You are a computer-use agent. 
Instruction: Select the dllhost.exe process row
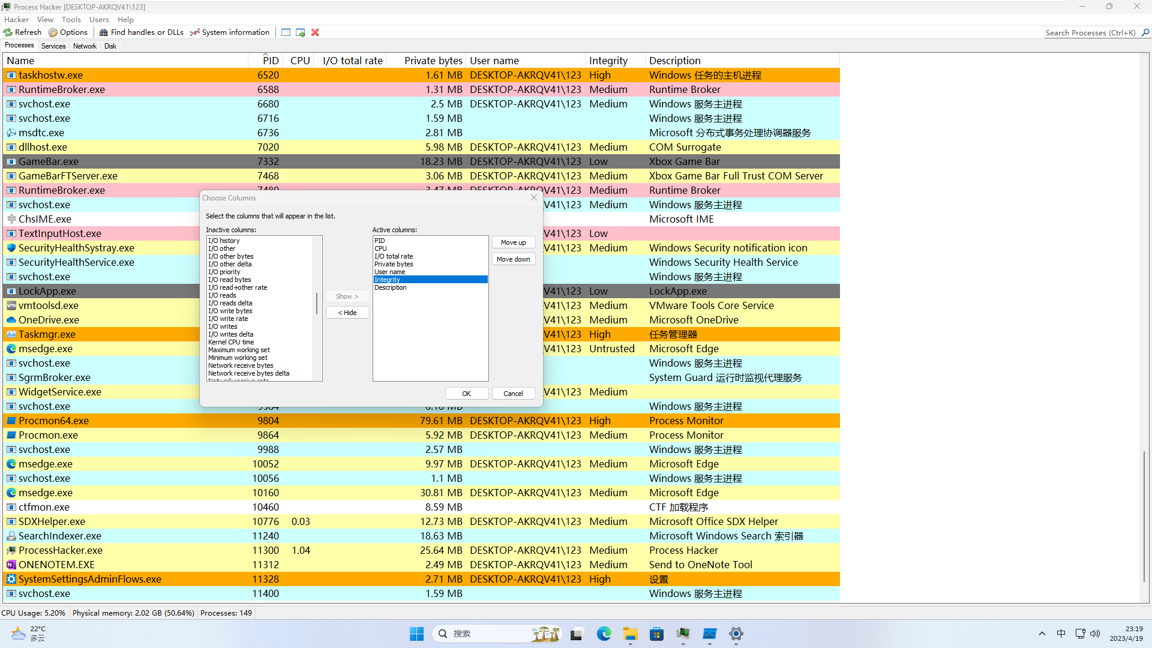click(421, 147)
